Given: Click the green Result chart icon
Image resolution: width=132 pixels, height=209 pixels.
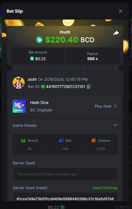Looking at the screenshot, I should click(24, 141).
